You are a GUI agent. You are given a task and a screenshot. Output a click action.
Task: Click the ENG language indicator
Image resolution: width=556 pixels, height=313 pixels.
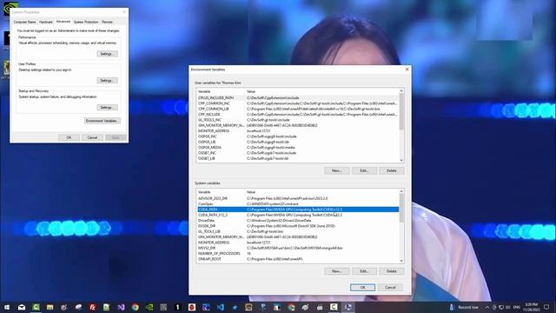click(517, 307)
